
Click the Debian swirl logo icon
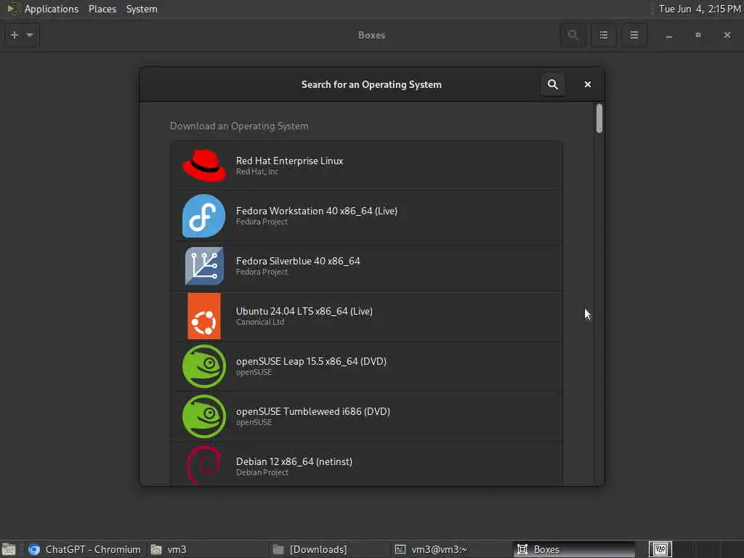coord(204,465)
